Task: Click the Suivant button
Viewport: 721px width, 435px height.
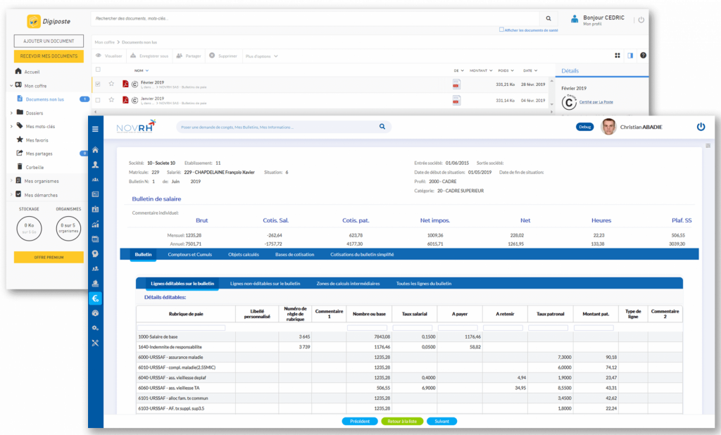Action: pyautogui.click(x=441, y=422)
